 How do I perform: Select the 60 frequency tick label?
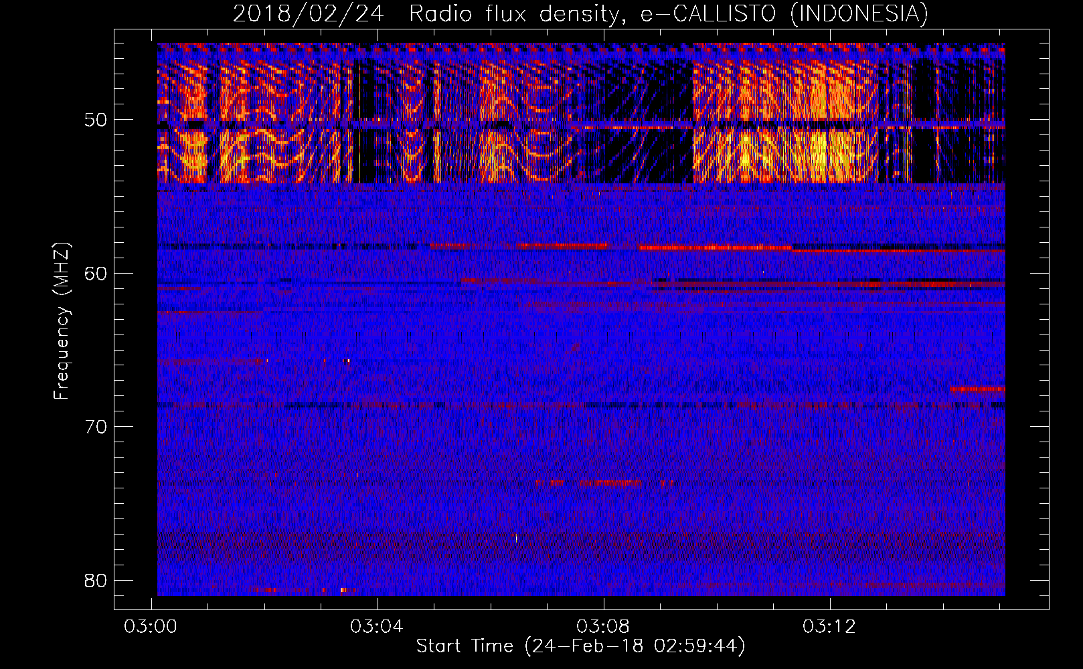[96, 273]
